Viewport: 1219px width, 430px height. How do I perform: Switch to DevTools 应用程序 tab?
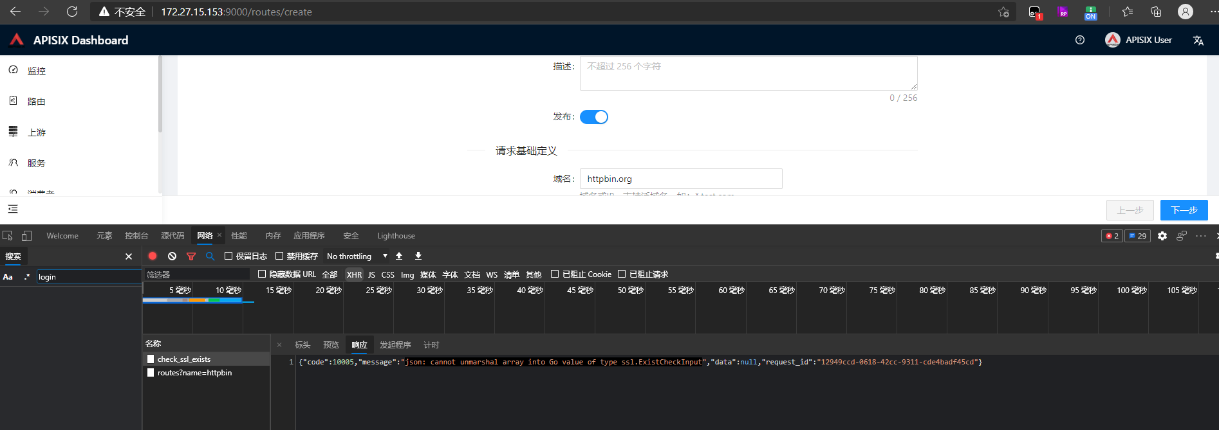tap(309, 236)
